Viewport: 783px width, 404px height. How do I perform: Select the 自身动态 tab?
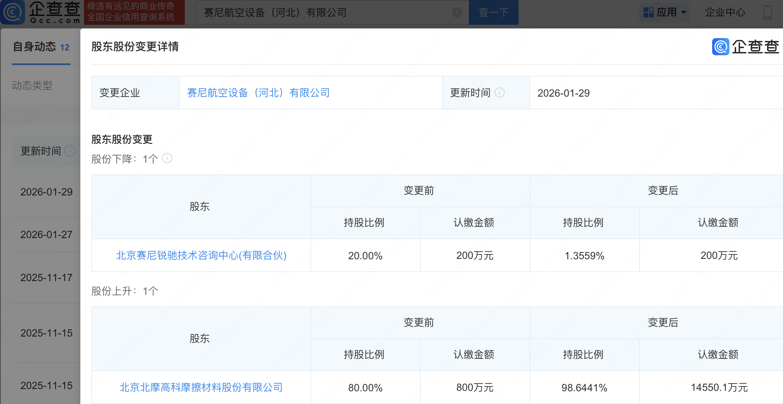(41, 47)
